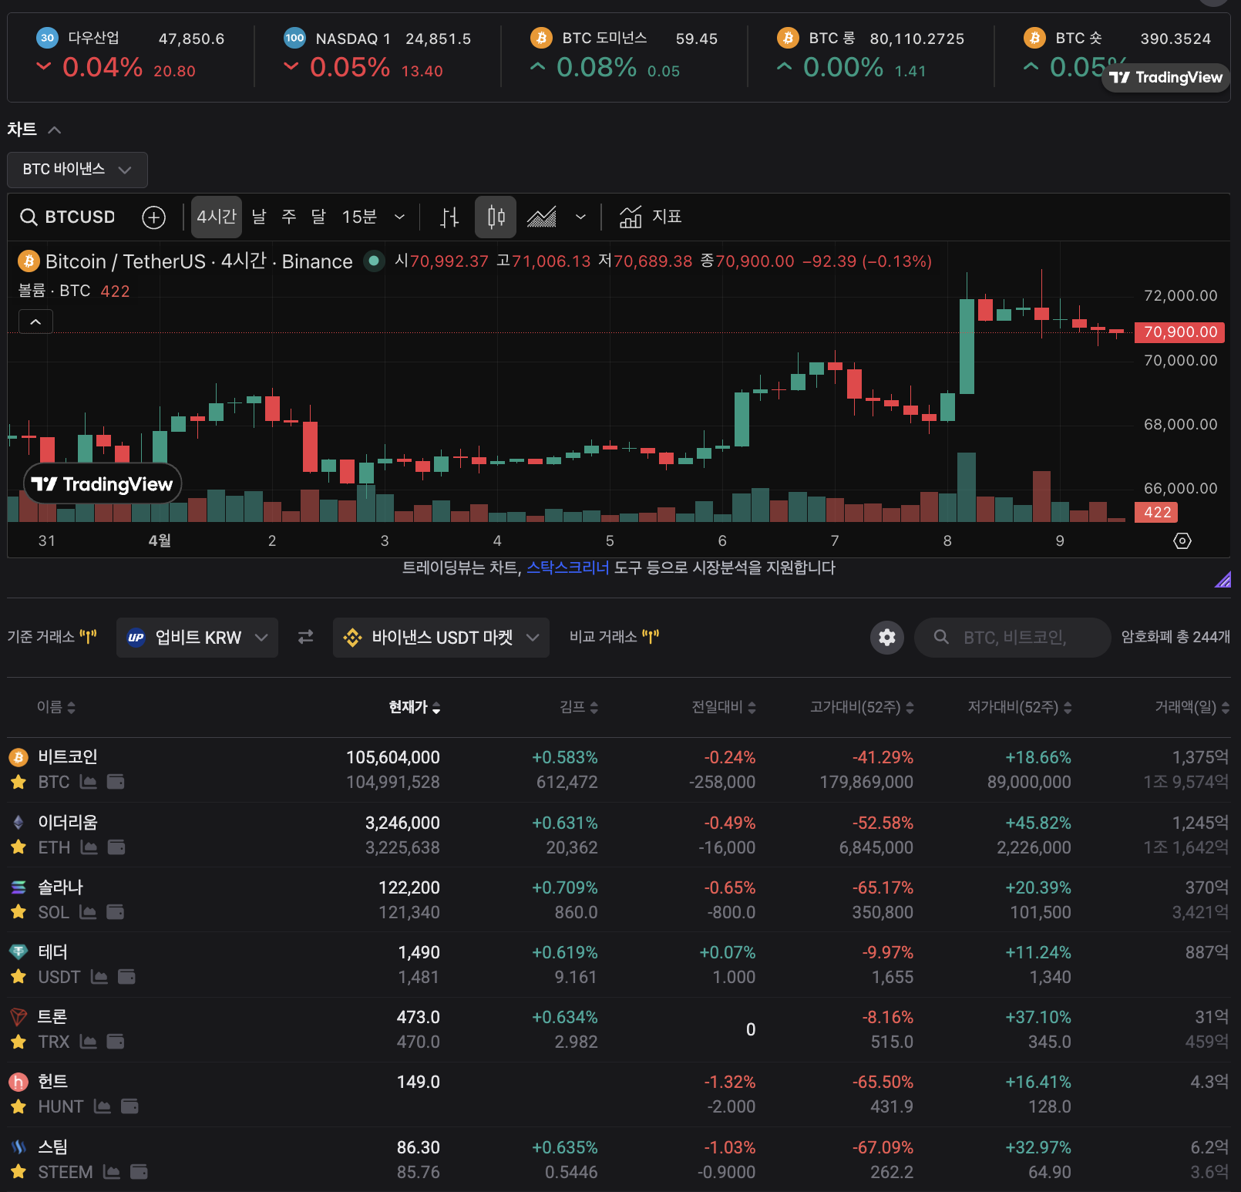
Task: Toggle the favorite star for 비트코인 BTC
Action: pos(18,782)
